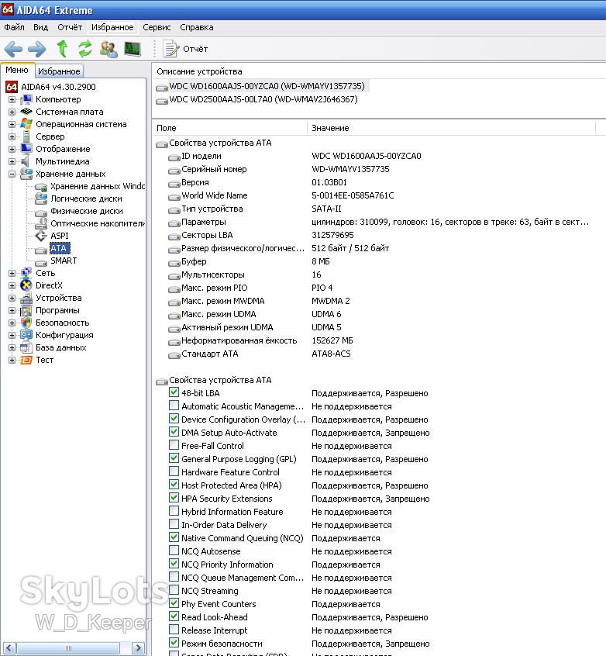This screenshot has width=606, height=656.
Task: Expand the Сеть tree node
Action: [12, 273]
